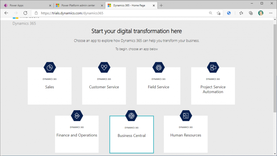Click the Sales tile title

50,87
